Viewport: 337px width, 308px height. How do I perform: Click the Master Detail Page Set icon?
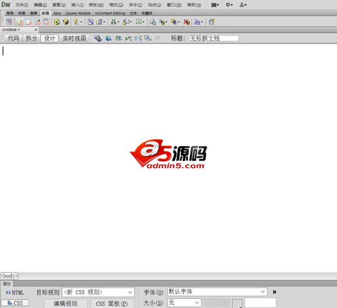click(153, 22)
